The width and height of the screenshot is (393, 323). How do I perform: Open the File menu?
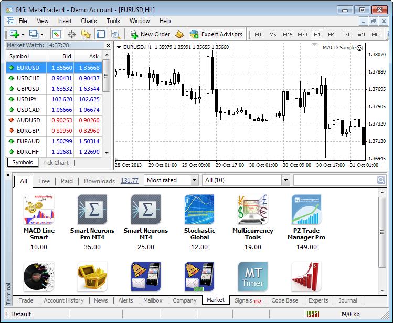(23, 21)
